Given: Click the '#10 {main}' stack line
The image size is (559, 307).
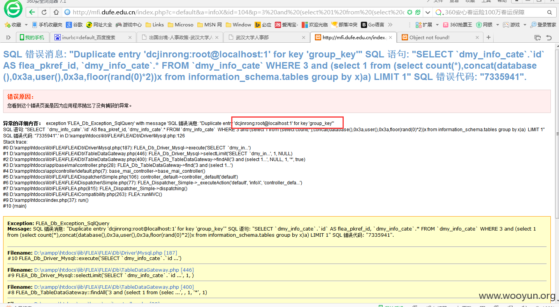Looking at the screenshot, I should (15, 206).
